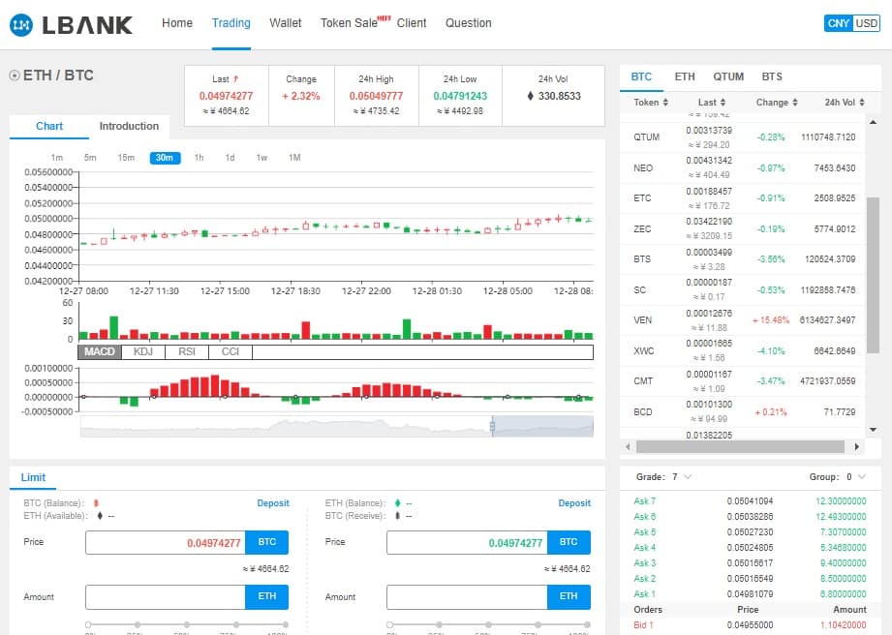Screen dimensions: 892x635
Task: Click scroll-up arrow of the token list
Action: (x=874, y=122)
